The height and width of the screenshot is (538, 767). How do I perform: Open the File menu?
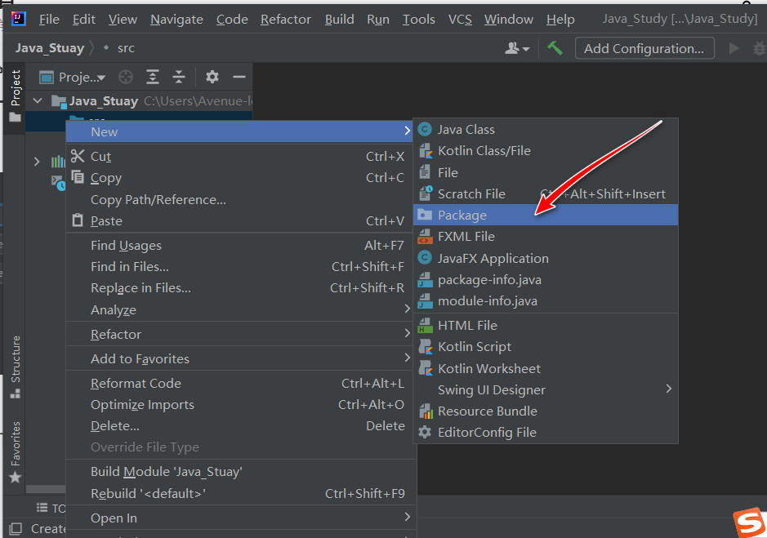49,19
